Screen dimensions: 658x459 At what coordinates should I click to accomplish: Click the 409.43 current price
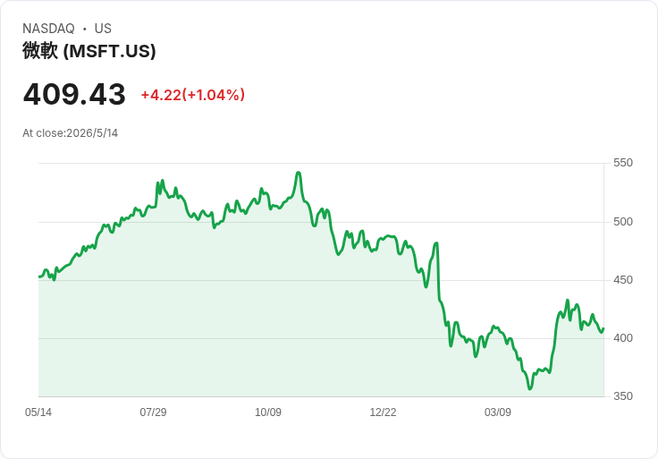74,94
